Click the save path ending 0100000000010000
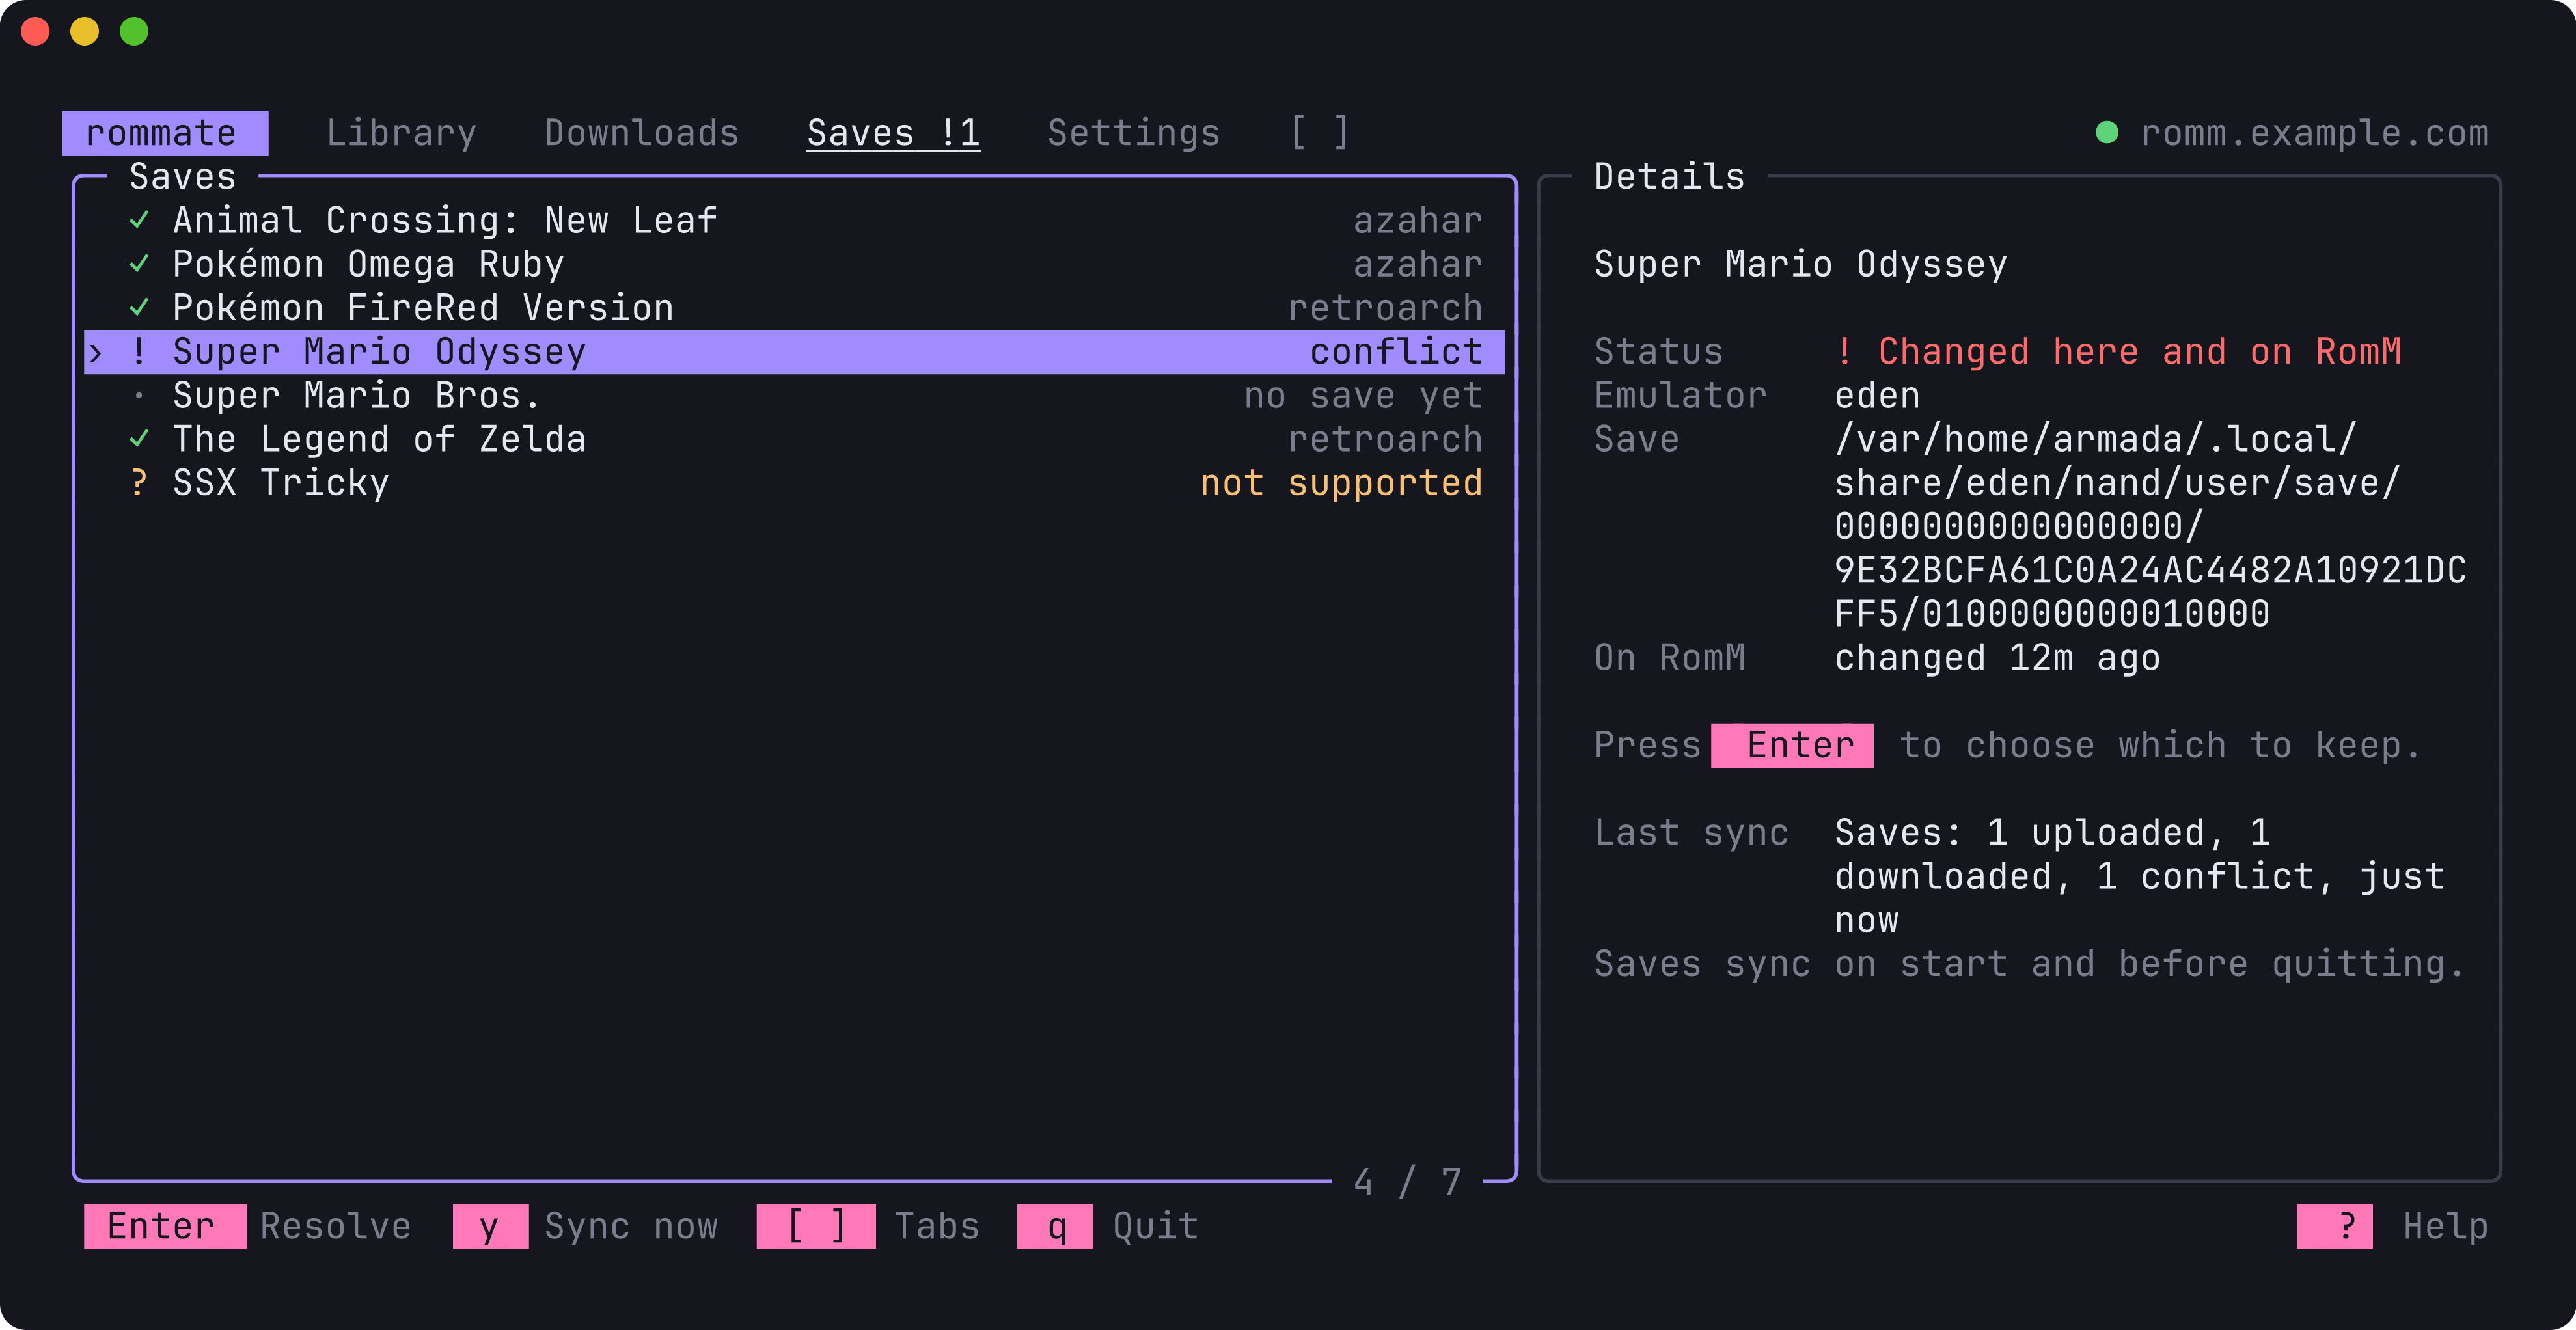Screen dimensions: 2576x1330 point(2150,527)
